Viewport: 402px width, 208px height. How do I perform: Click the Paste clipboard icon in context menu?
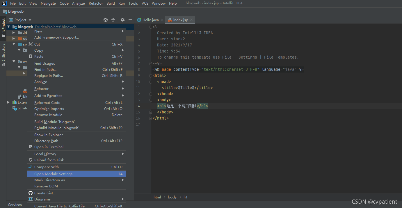pos(31,56)
